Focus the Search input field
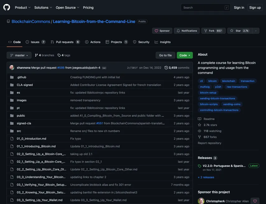This screenshot has height=204, width=266. [x=206, y=7]
